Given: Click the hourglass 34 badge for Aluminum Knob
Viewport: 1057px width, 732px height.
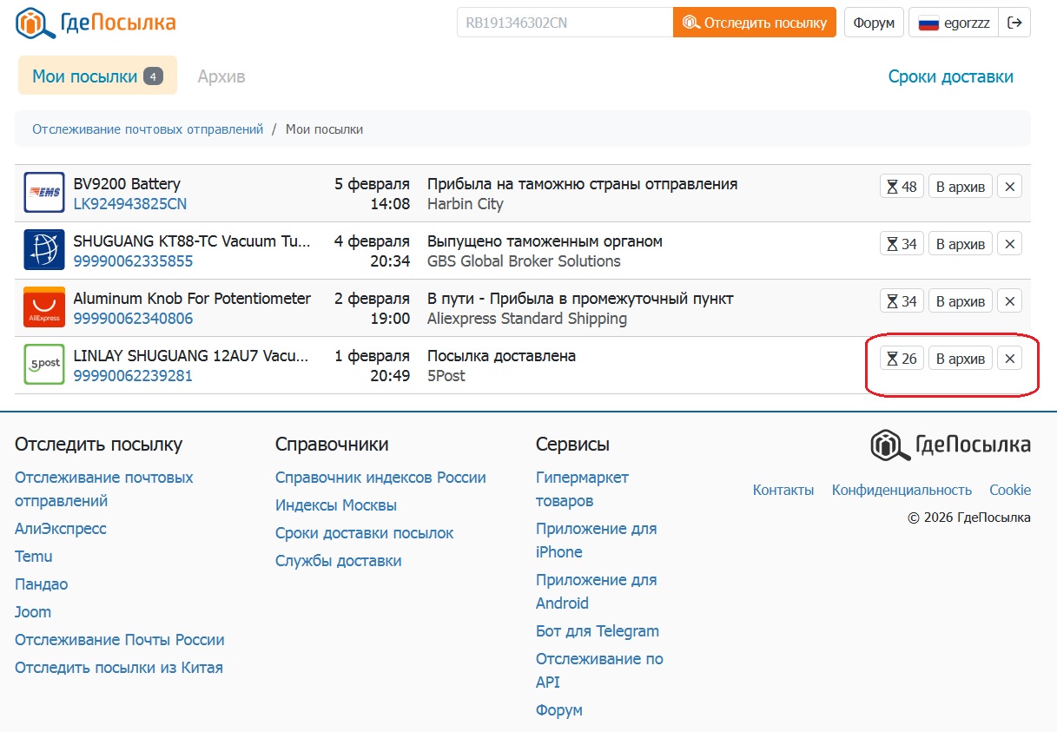Looking at the screenshot, I should pos(902,301).
